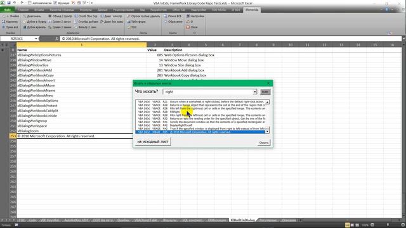Click the zoom-out minus button in the status bar
Image resolution: width=406 pixels, height=228 pixels.
pyautogui.click(x=372, y=225)
